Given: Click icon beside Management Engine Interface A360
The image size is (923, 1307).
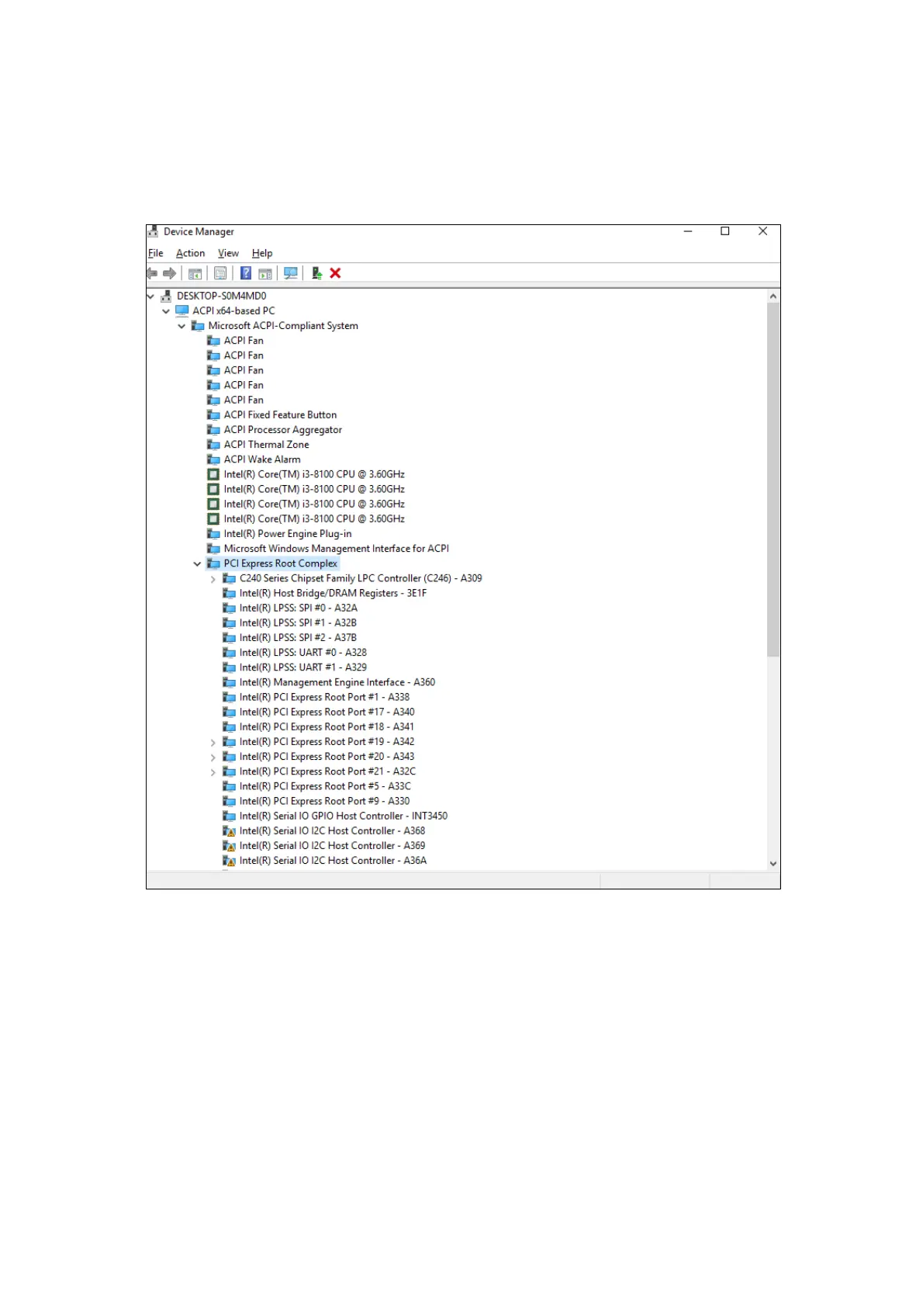Looking at the screenshot, I should tap(229, 682).
